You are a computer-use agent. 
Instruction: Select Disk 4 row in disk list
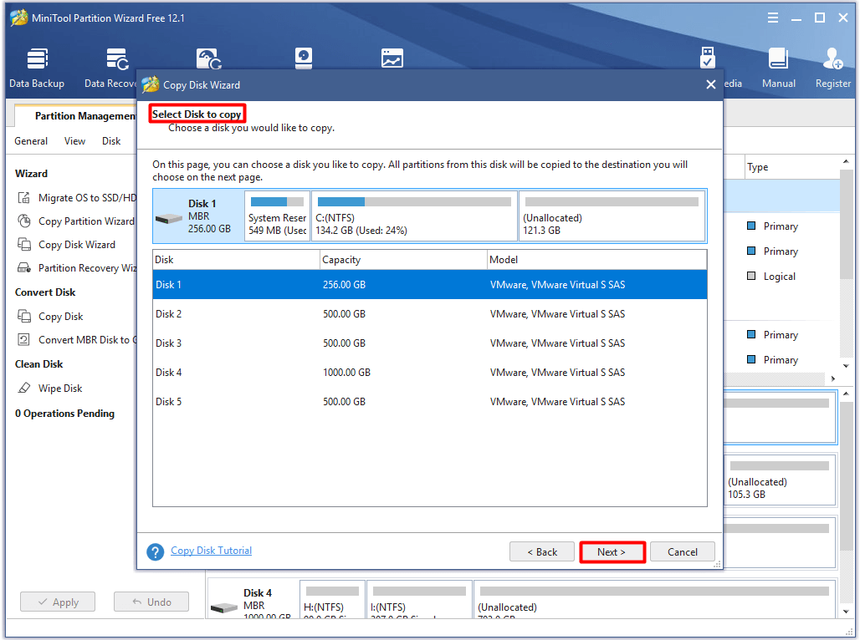(x=430, y=373)
